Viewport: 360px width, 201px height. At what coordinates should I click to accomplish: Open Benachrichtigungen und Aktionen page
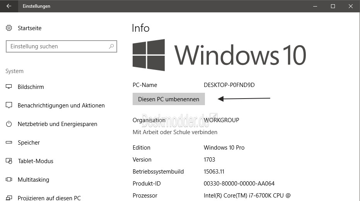(61, 106)
